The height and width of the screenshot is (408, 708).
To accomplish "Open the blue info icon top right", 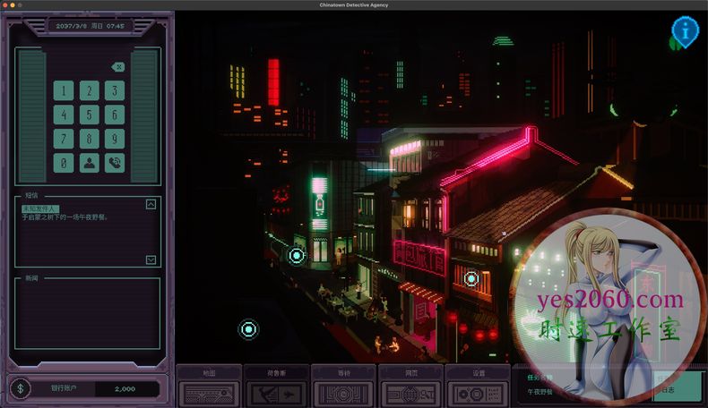I will pyautogui.click(x=685, y=31).
